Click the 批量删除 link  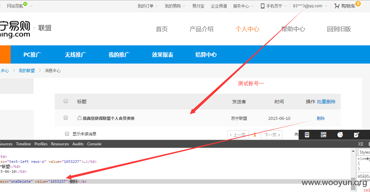[x=326, y=102]
